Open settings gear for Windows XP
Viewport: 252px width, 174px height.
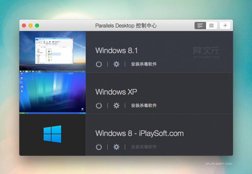[x=116, y=106]
